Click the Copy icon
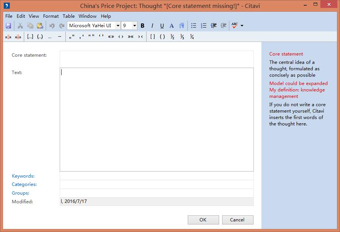 pos(30,26)
